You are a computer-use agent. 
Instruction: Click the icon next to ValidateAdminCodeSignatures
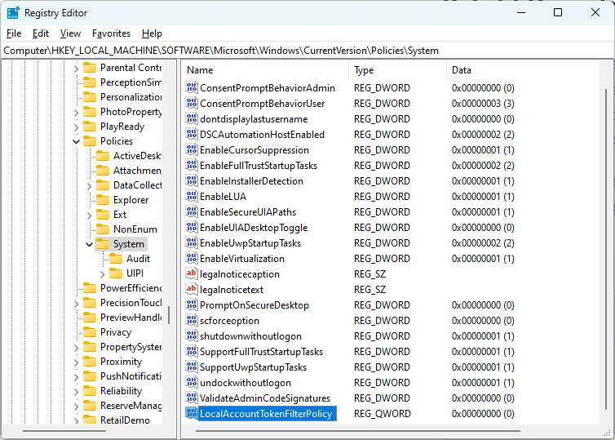tap(192, 398)
